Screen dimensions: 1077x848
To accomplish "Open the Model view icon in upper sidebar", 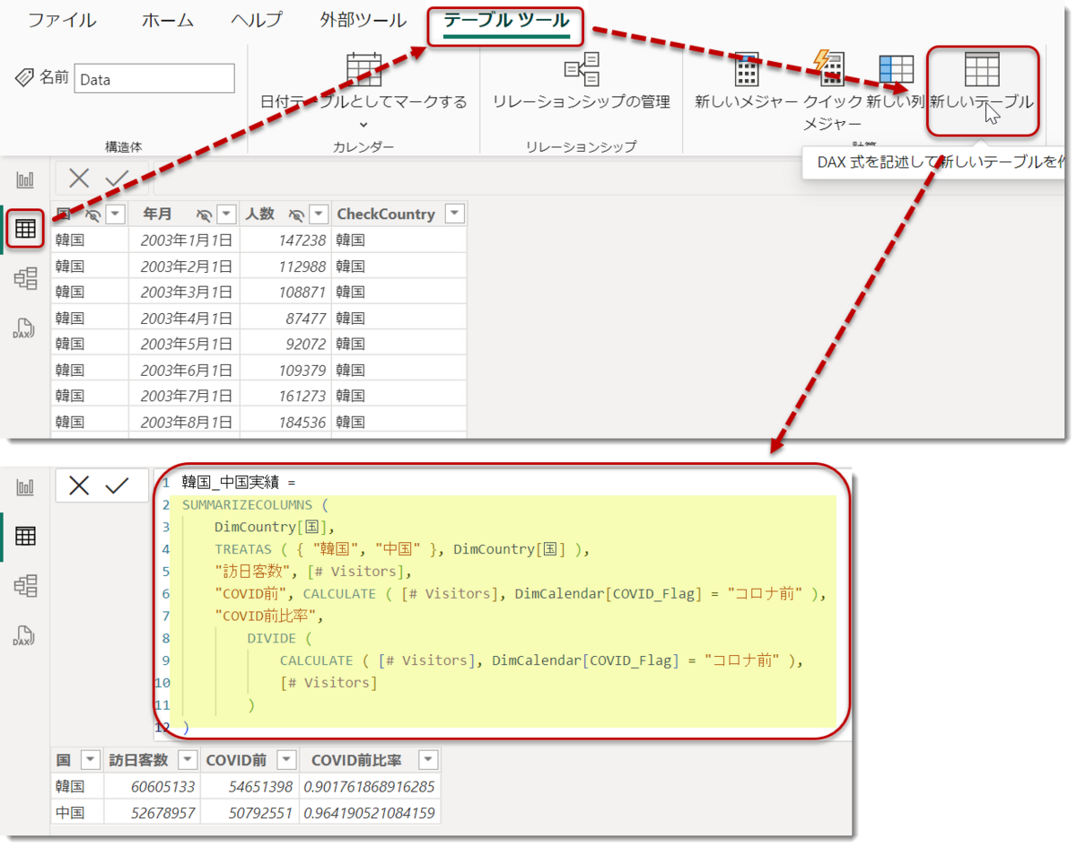I will pos(25,279).
